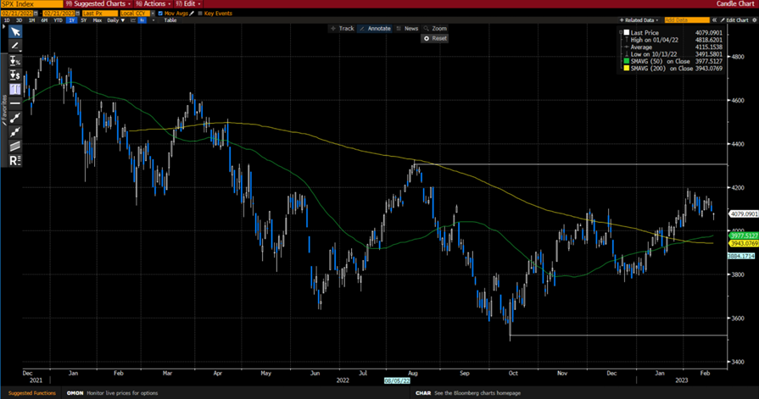
Task: Select Low on 10/13/22 legend row
Action: [673, 54]
